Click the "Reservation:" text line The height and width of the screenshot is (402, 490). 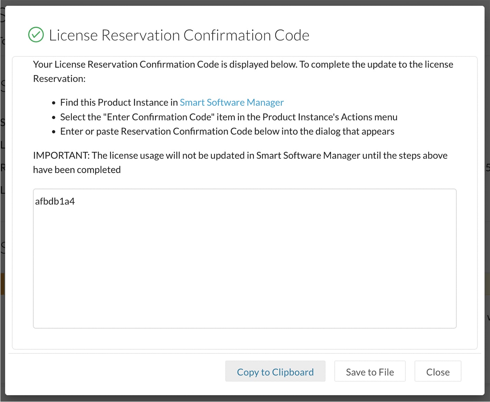pos(59,79)
